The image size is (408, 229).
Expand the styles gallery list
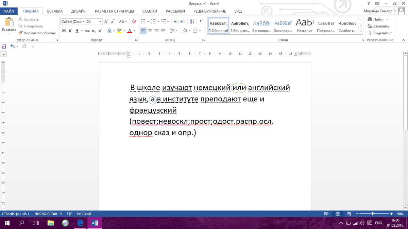361,31
